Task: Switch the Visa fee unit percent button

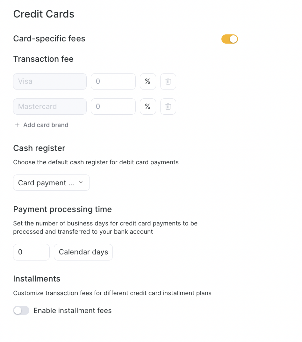Action: click(148, 81)
